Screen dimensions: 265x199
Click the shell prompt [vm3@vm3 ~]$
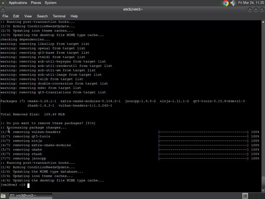coord(13,185)
